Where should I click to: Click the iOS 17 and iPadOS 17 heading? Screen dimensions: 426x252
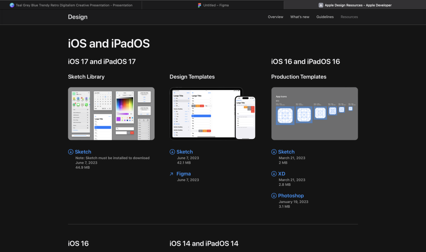coord(102,62)
